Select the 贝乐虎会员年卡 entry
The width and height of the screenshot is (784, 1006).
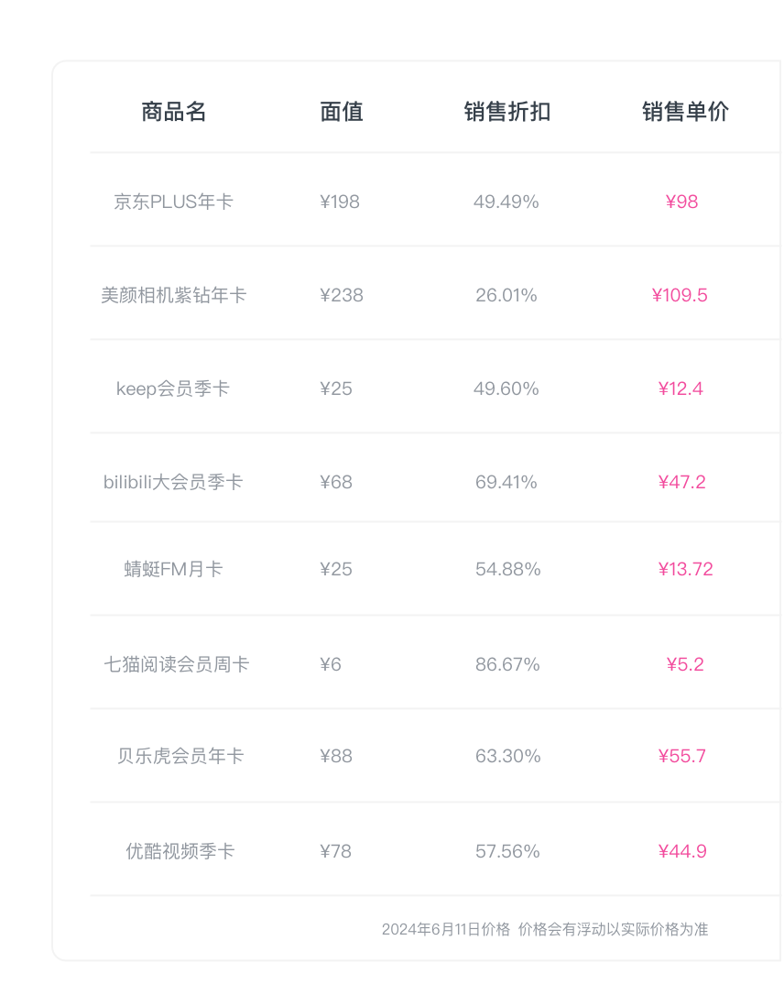click(180, 756)
